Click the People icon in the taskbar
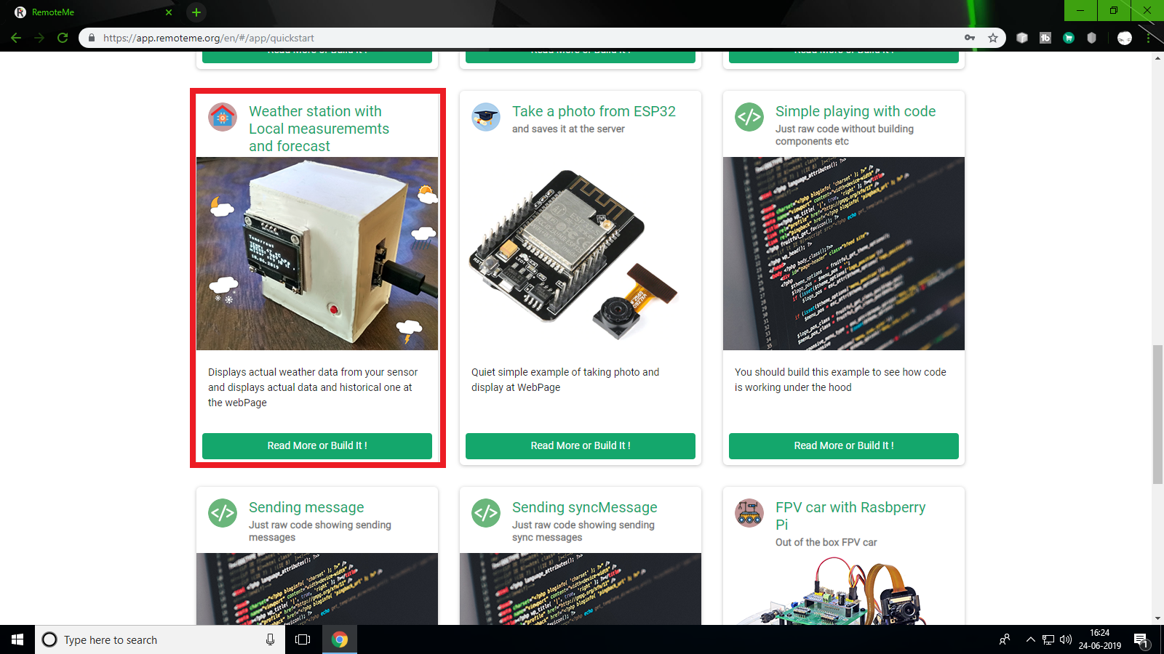The width and height of the screenshot is (1164, 654). 1005,639
